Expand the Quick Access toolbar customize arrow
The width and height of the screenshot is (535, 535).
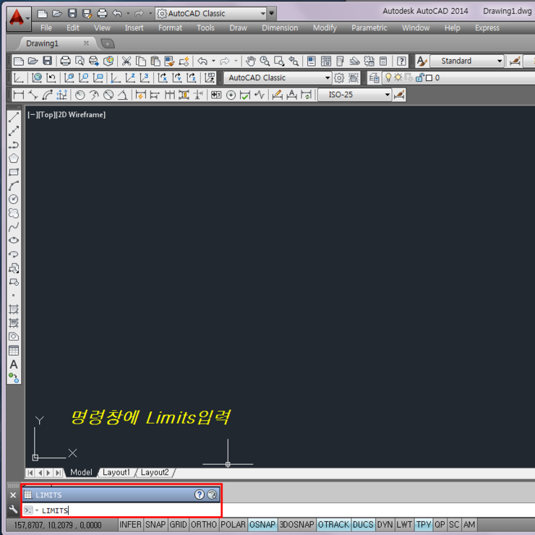click(x=272, y=13)
